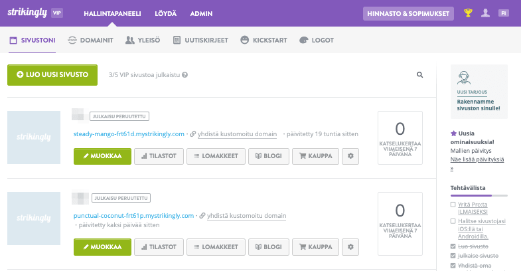Open settings gear for steady-mango site
The height and width of the screenshot is (271, 521).
coord(350,156)
